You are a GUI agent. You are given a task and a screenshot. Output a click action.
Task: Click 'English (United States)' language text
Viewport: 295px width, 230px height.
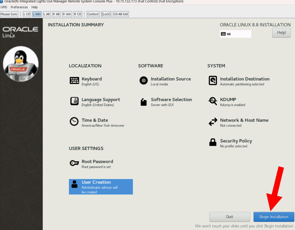click(x=98, y=105)
